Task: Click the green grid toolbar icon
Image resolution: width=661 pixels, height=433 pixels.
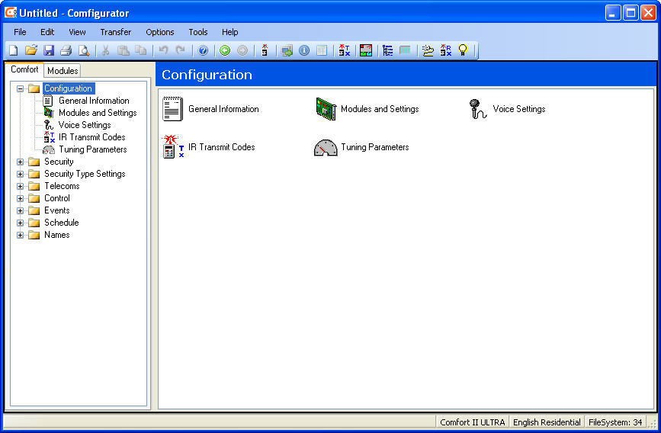Action: coord(405,50)
